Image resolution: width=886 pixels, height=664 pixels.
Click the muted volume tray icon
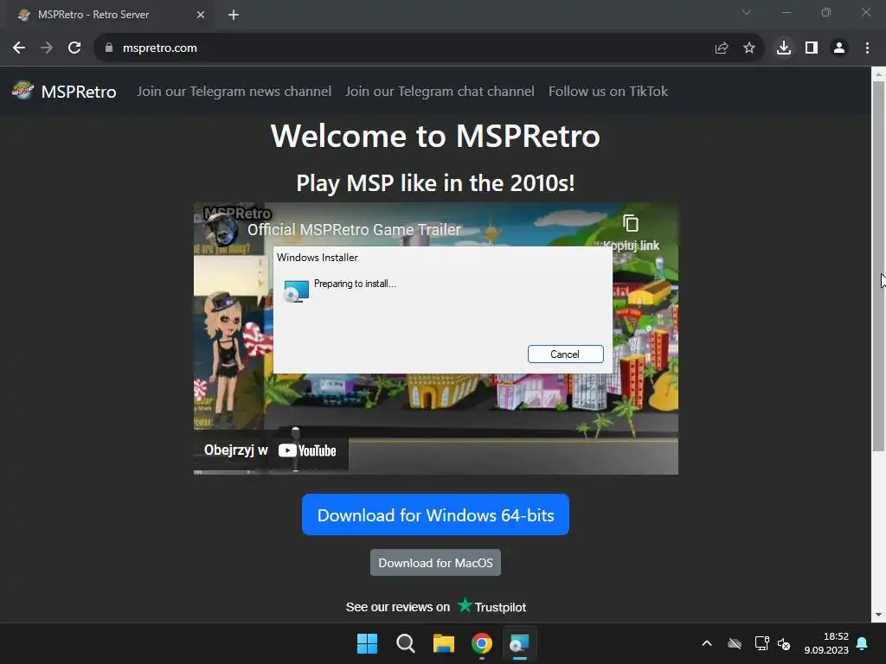click(784, 643)
